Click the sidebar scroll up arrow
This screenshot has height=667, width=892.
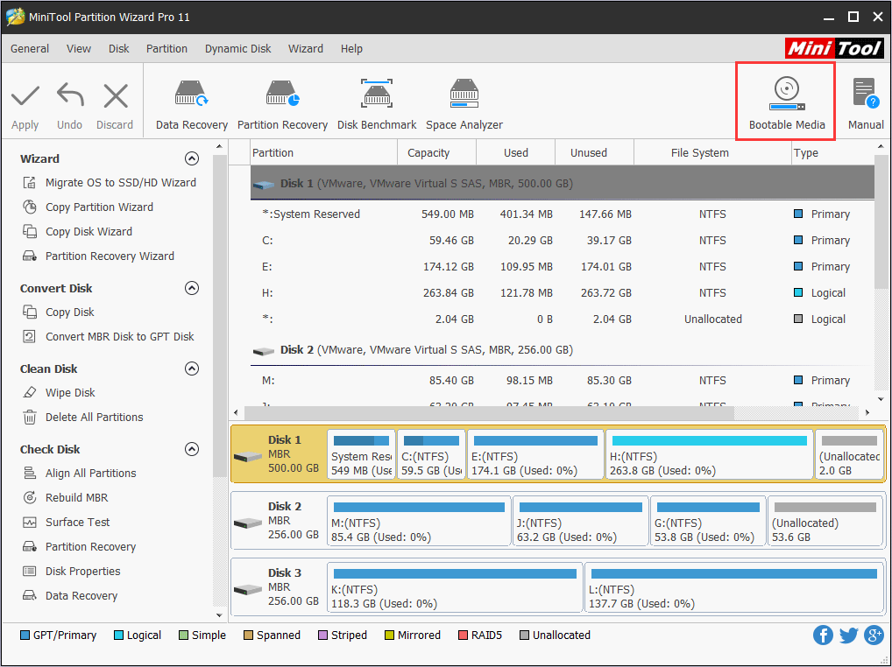(x=219, y=146)
